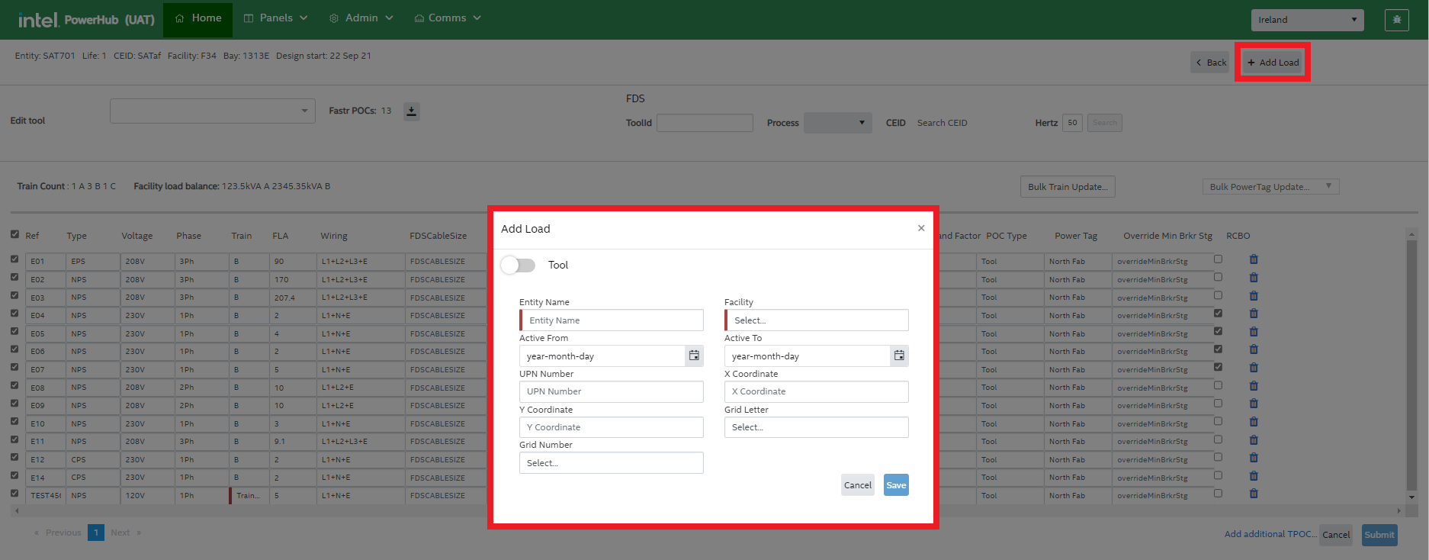Click the bug report icon in header

[1396, 20]
